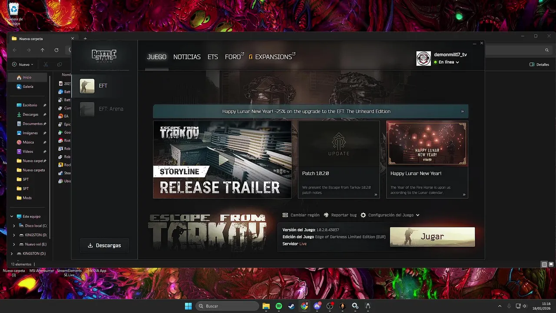Screen dimensions: 556x313
Task: Switch to the NOTICIAS tab
Action: point(187,57)
